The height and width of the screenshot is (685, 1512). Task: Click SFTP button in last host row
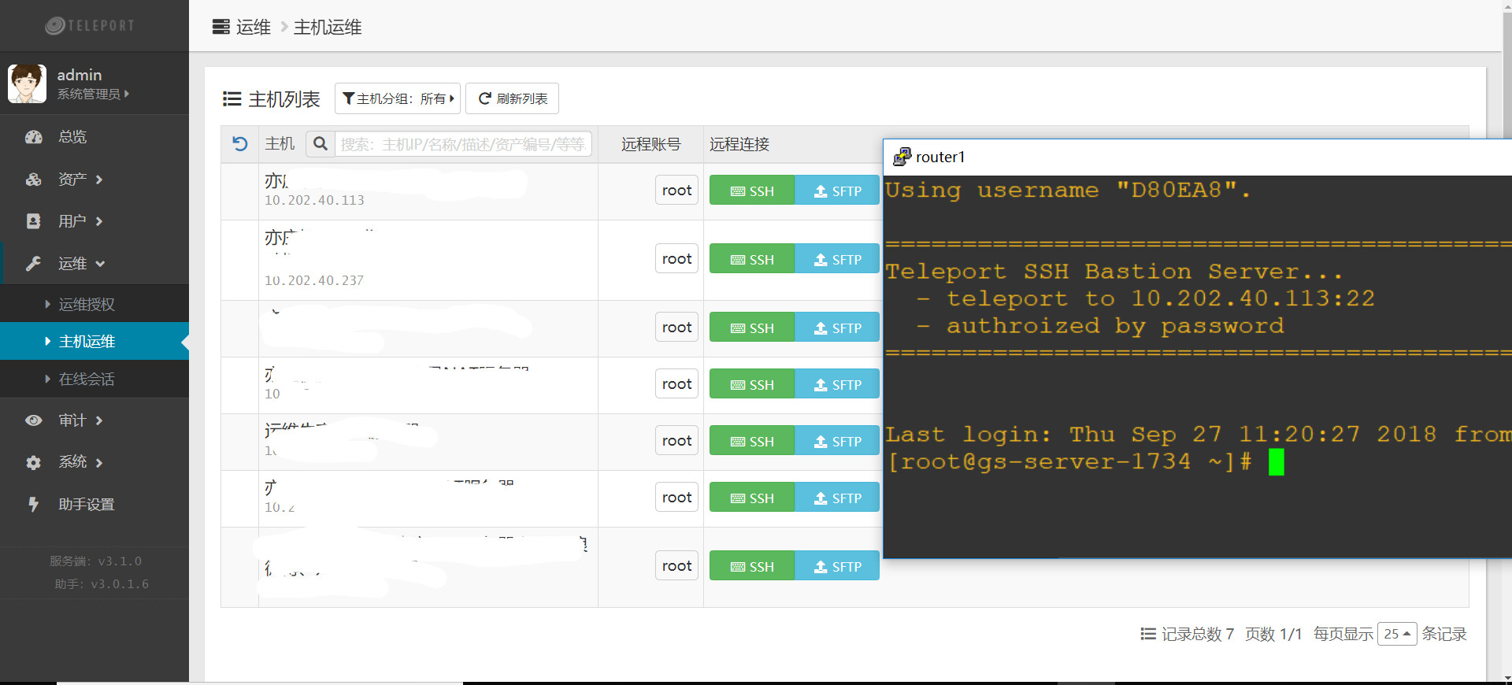click(837, 566)
